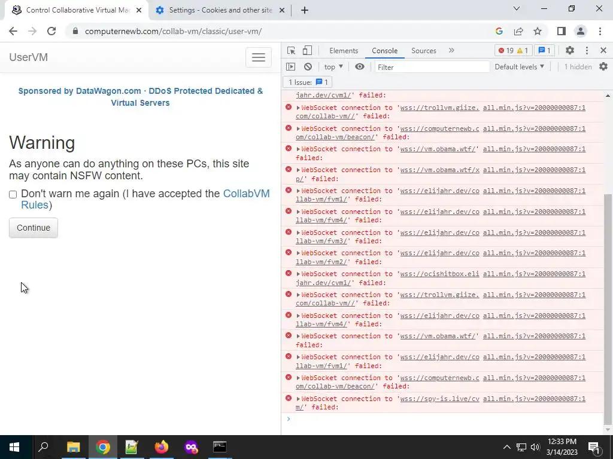The width and height of the screenshot is (613, 459).
Task: Toggle the UserVM hamburger navigation menu
Action: click(259, 57)
